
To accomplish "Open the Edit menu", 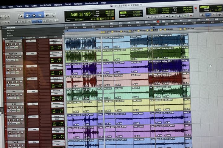I will [3, 7].
